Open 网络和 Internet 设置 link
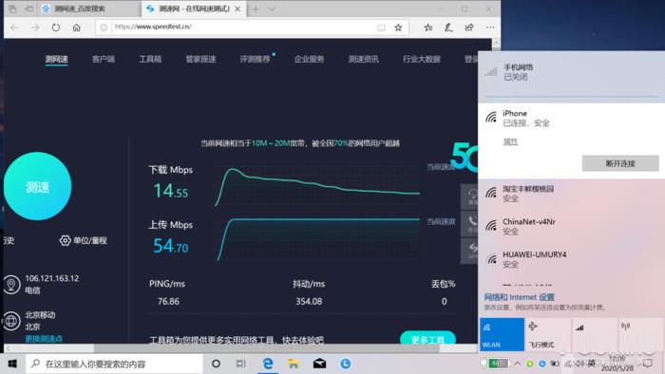The height and width of the screenshot is (374, 665). pyautogui.click(x=519, y=297)
